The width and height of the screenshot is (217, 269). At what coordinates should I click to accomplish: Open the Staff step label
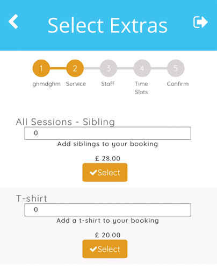pyautogui.click(x=107, y=84)
